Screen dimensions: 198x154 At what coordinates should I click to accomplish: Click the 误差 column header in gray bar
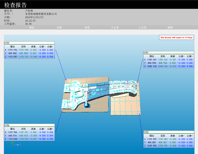click(87, 28)
